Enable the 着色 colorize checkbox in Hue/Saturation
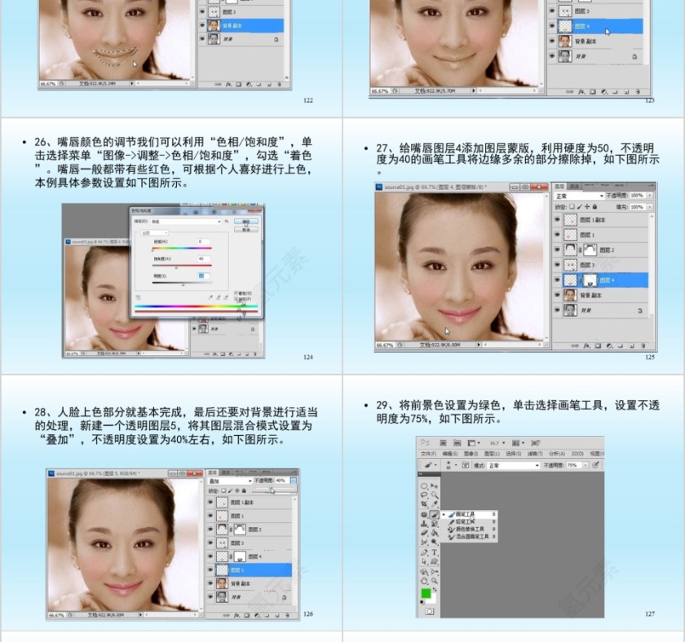Viewport: 685px width, 642px height. pyautogui.click(x=235, y=292)
